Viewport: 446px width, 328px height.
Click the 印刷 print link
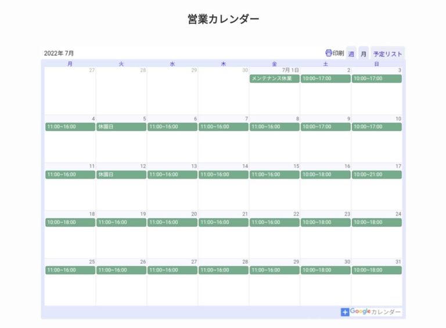pos(338,53)
